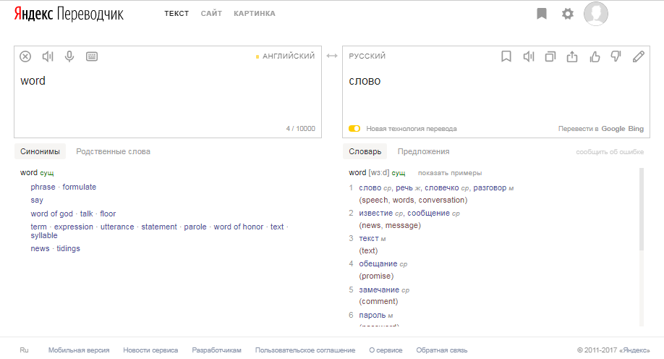Bookmark the translation to favorites

click(x=506, y=56)
